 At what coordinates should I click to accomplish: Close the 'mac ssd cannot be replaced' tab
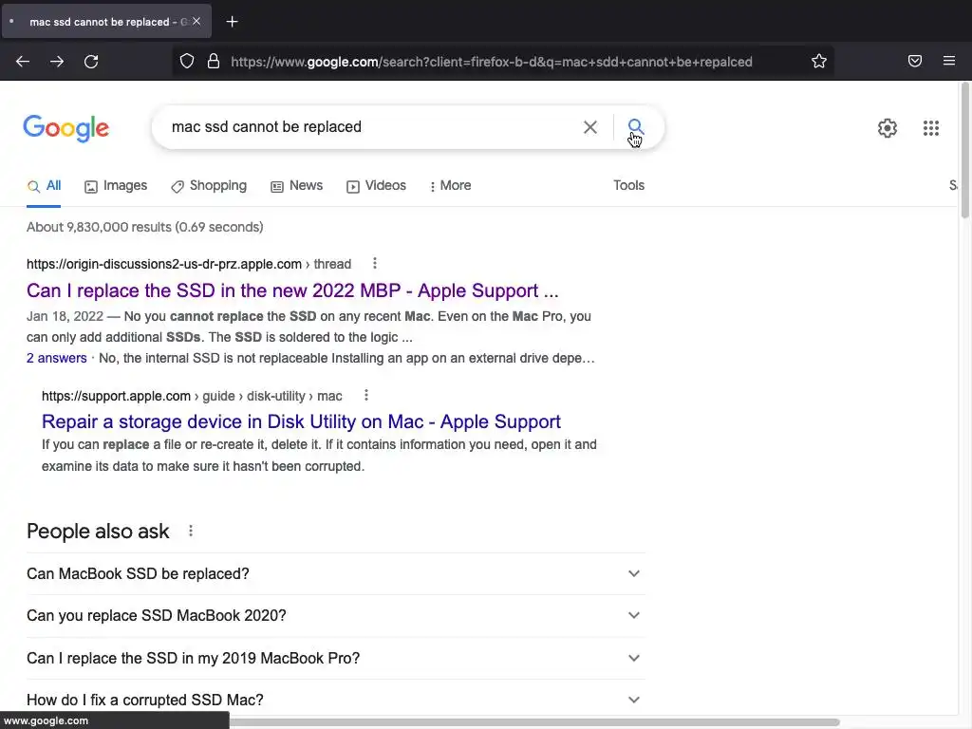tap(196, 21)
